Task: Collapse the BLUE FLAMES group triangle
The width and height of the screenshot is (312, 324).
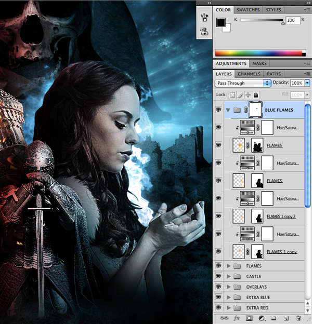Action: [x=228, y=110]
